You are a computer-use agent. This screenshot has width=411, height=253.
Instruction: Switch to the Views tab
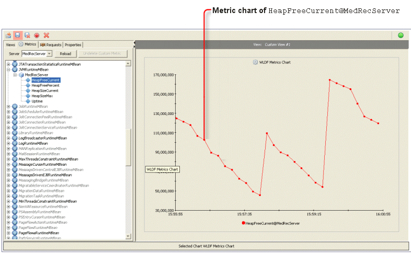pyautogui.click(x=10, y=45)
